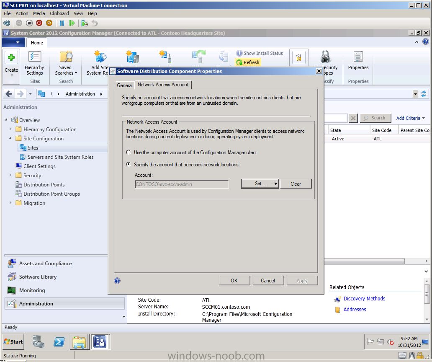Click the Clear account button
The height and width of the screenshot is (362, 432).
(296, 184)
